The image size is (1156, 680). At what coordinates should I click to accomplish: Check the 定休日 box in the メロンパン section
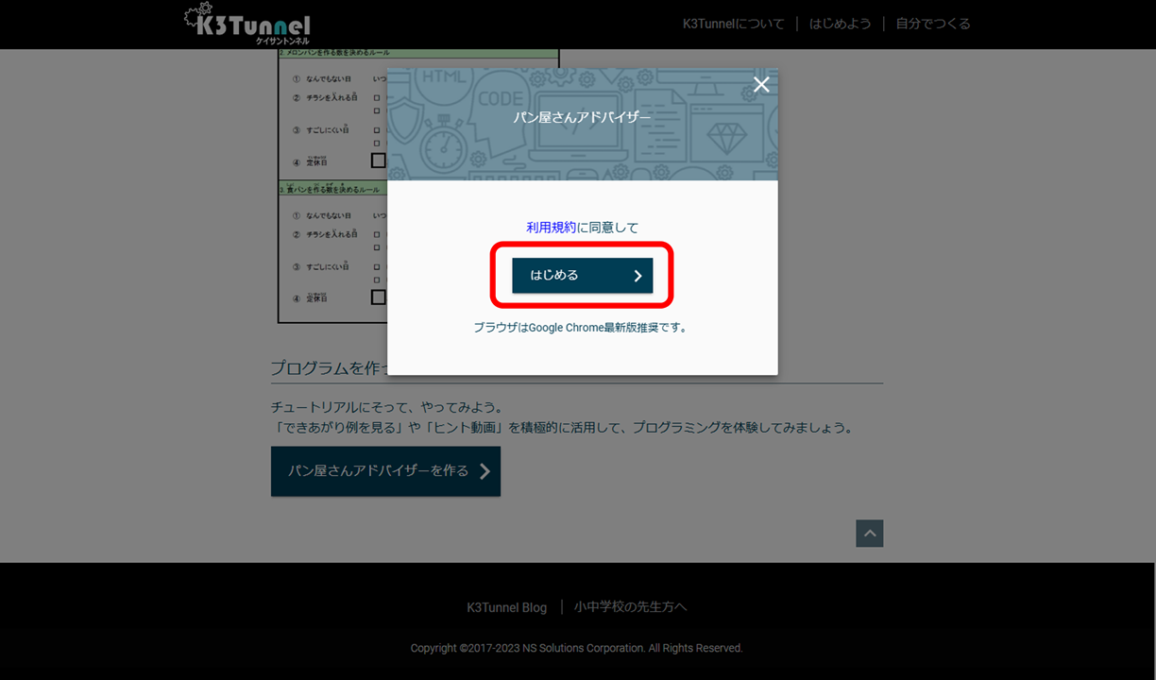point(378,161)
